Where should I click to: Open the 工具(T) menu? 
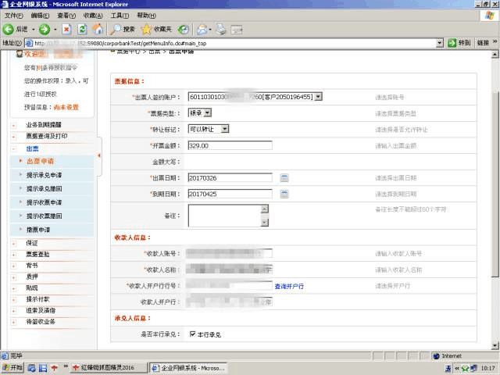pos(120,16)
